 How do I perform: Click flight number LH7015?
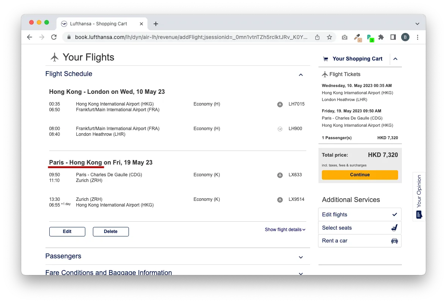(296, 104)
